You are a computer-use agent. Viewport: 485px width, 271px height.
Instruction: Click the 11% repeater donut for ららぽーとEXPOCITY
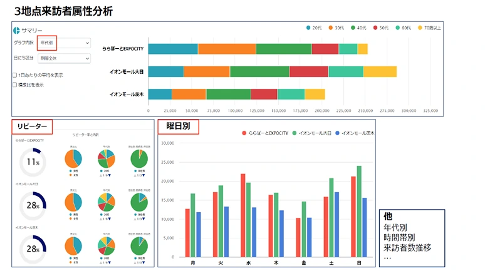pos(33,162)
